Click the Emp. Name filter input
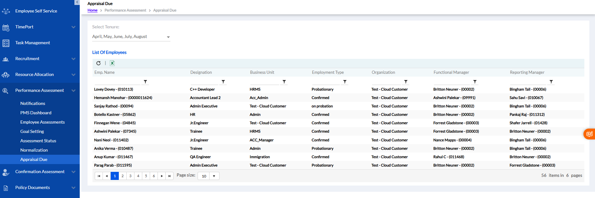 [x=117, y=82]
